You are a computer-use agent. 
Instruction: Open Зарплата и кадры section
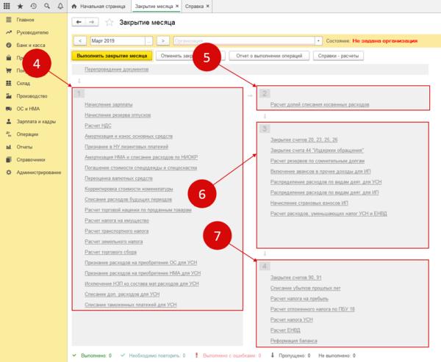click(36, 121)
